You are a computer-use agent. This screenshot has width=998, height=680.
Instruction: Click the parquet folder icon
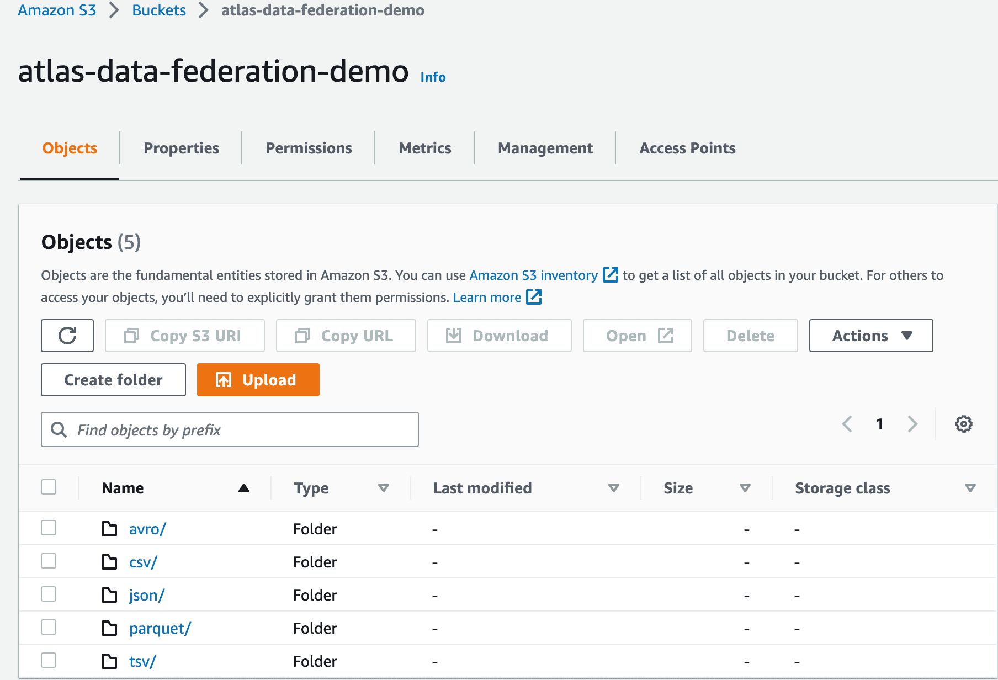point(109,628)
